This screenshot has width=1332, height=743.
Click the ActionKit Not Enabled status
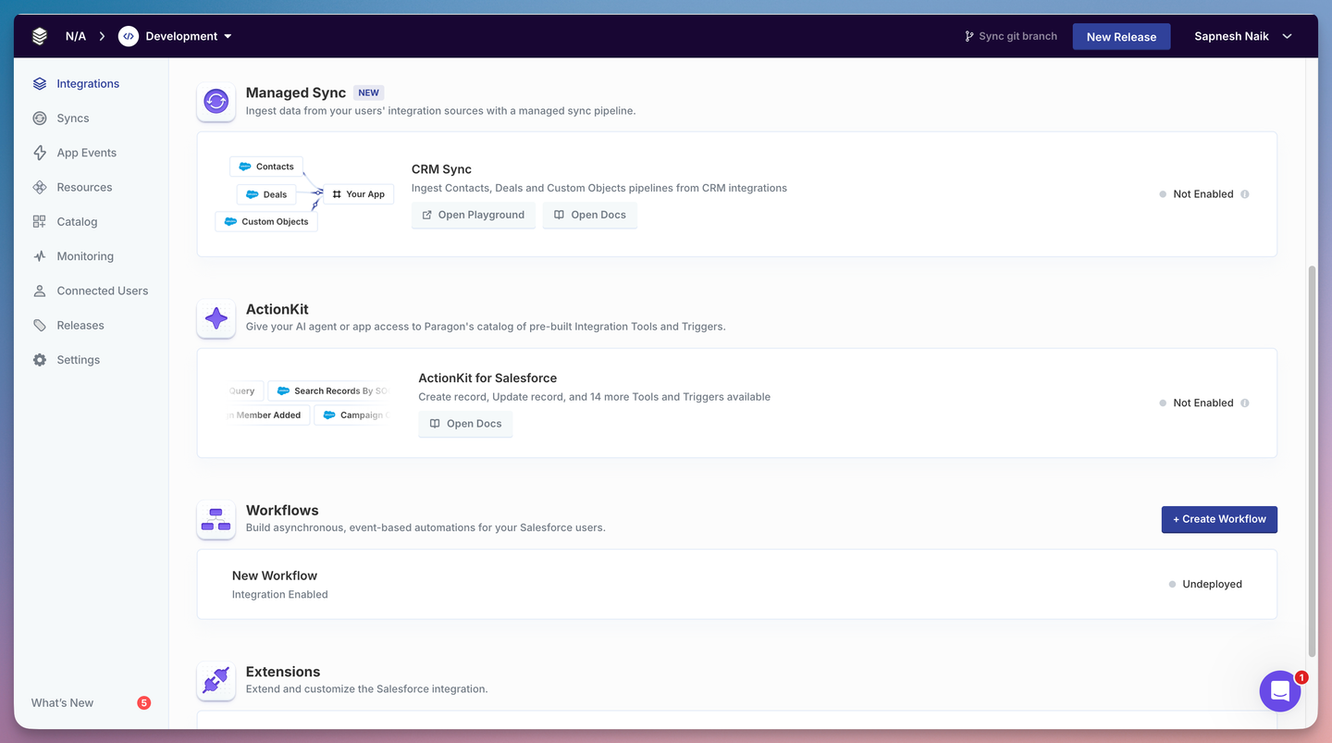click(1203, 403)
